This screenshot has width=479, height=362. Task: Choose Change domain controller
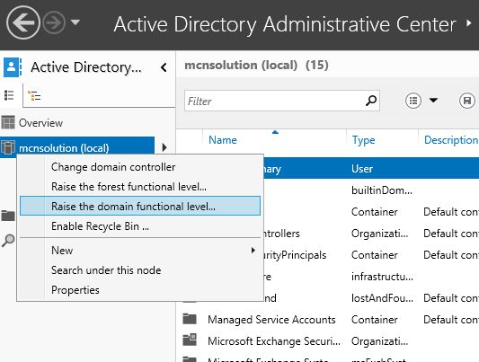tap(140, 167)
